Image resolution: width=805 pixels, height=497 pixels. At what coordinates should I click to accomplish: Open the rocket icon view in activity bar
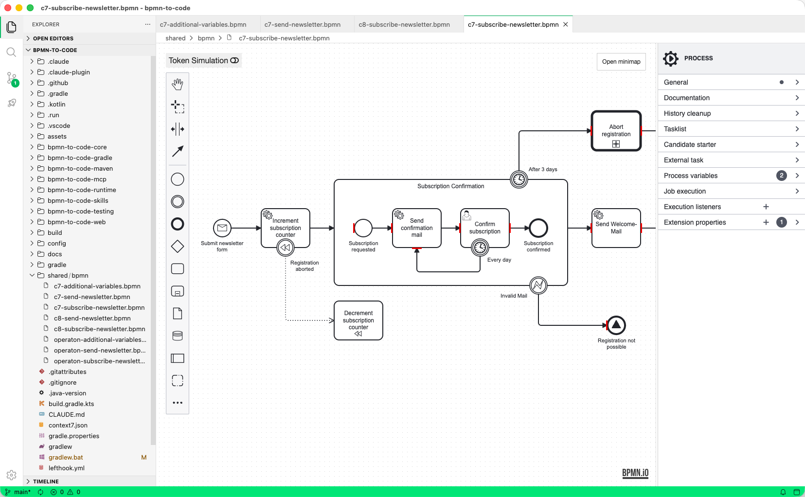(12, 103)
